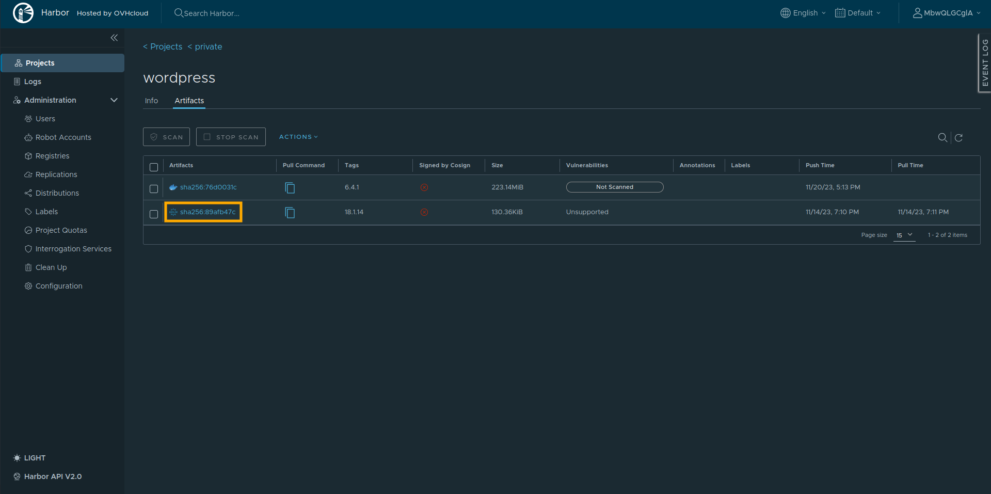Open the ACTIONS dropdown
The width and height of the screenshot is (991, 494).
298,137
